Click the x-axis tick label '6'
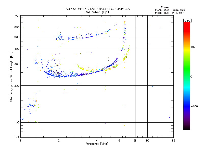 tap(119, 141)
